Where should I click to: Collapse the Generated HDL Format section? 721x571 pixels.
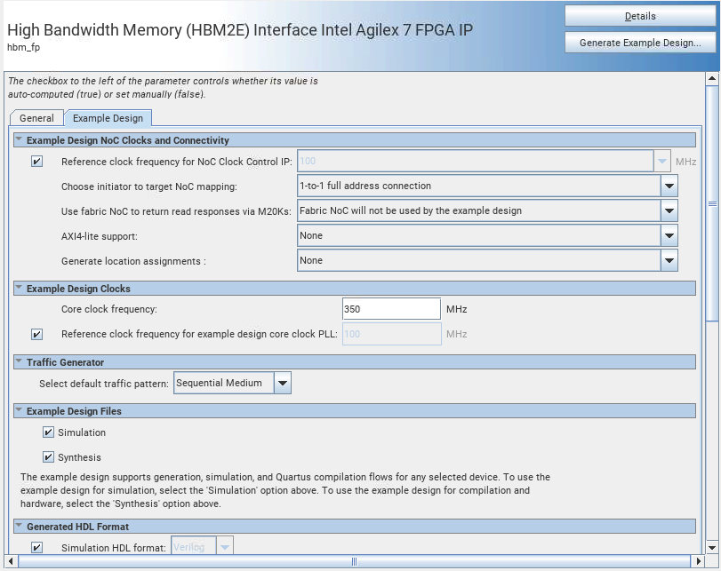20,527
